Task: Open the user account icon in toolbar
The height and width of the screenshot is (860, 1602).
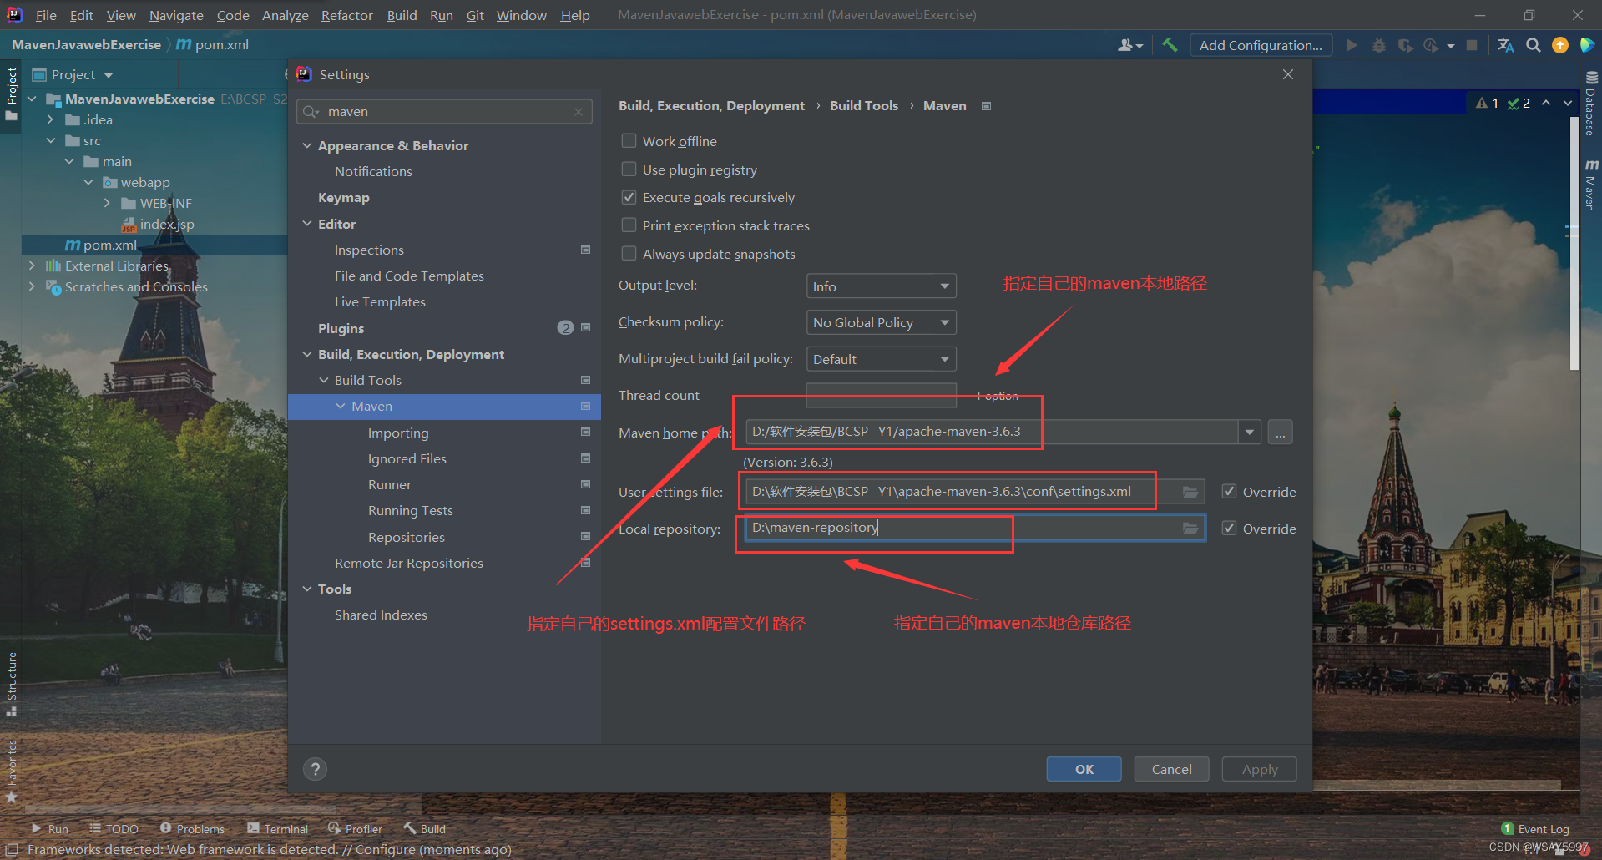Action: [x=1129, y=45]
